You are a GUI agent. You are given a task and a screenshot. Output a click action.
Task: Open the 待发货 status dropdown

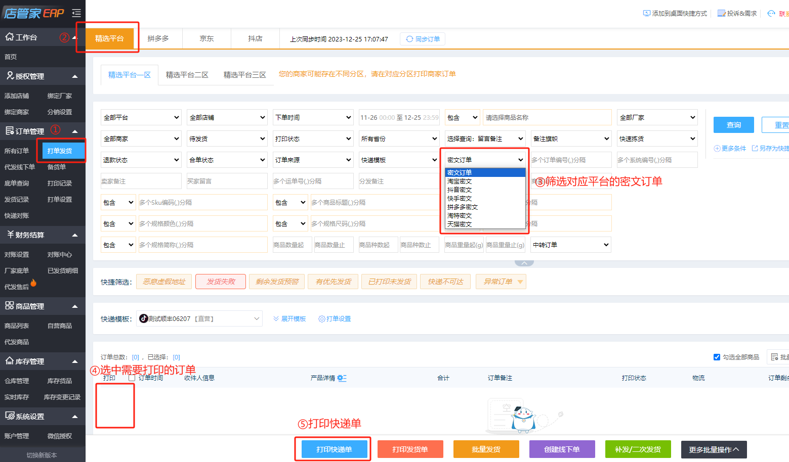pyautogui.click(x=227, y=138)
